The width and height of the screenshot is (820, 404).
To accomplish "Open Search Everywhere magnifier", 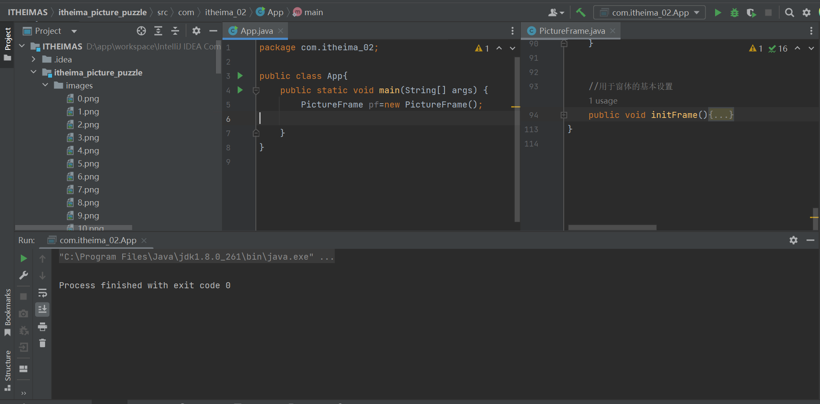I will point(790,13).
